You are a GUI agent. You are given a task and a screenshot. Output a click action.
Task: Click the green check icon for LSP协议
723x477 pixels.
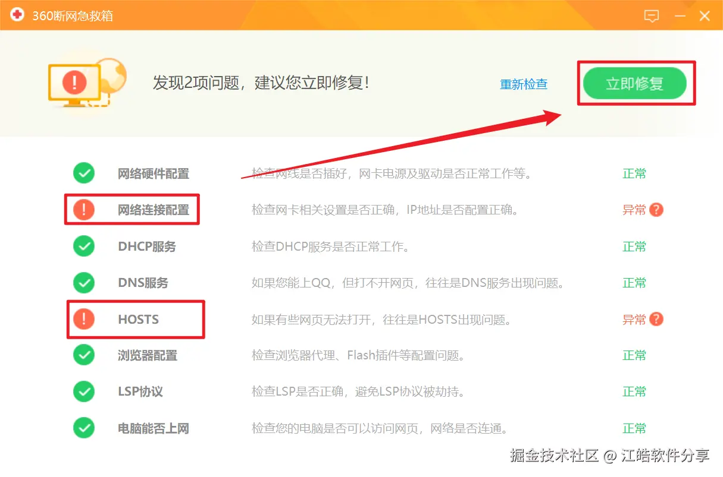pyautogui.click(x=84, y=391)
